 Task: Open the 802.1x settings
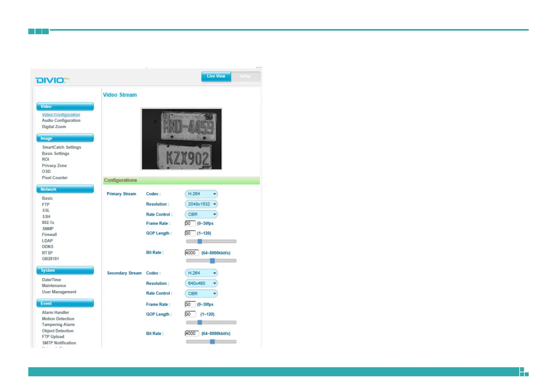point(48,223)
